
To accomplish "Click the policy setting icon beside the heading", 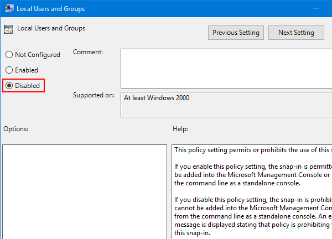I will 8,29.
